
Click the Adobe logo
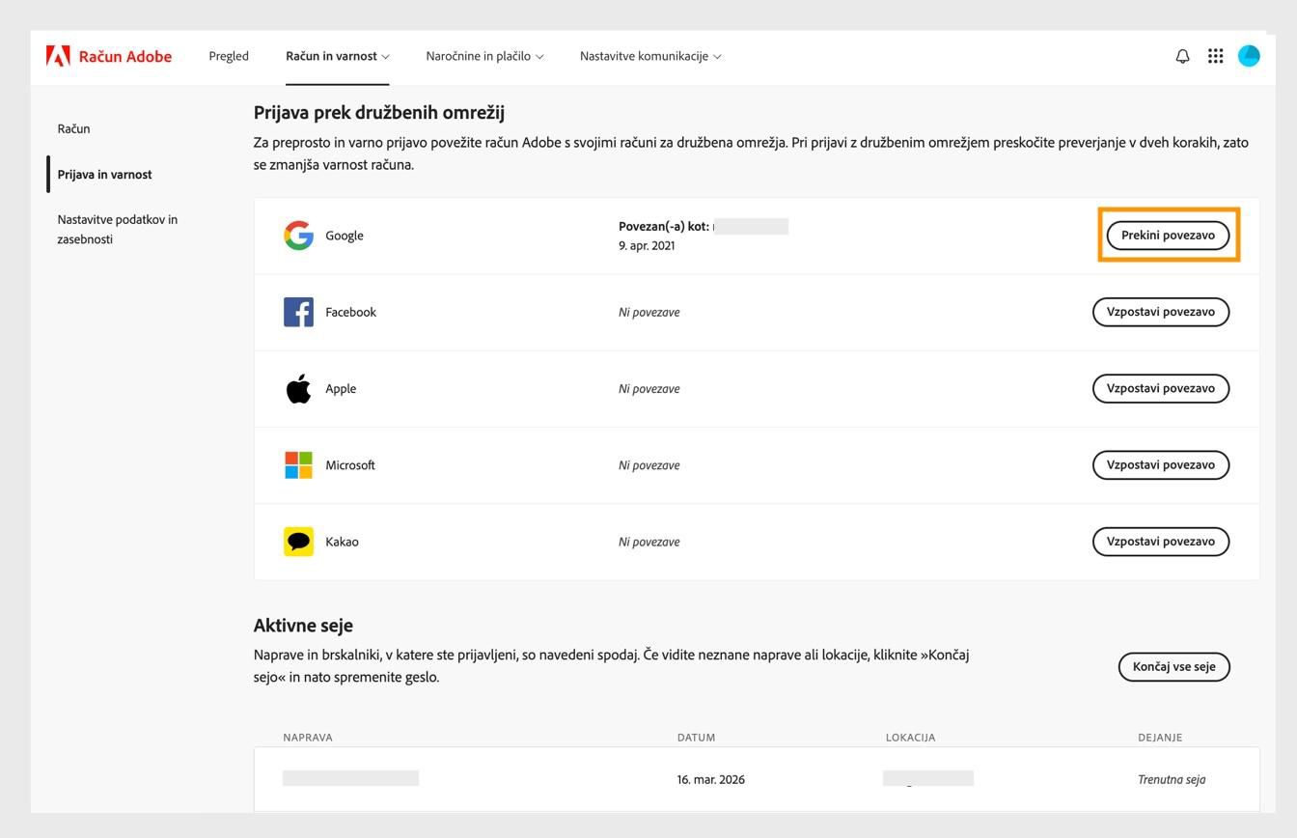click(x=62, y=55)
